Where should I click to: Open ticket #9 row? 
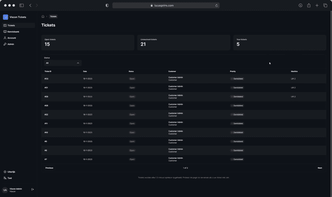click(184, 142)
